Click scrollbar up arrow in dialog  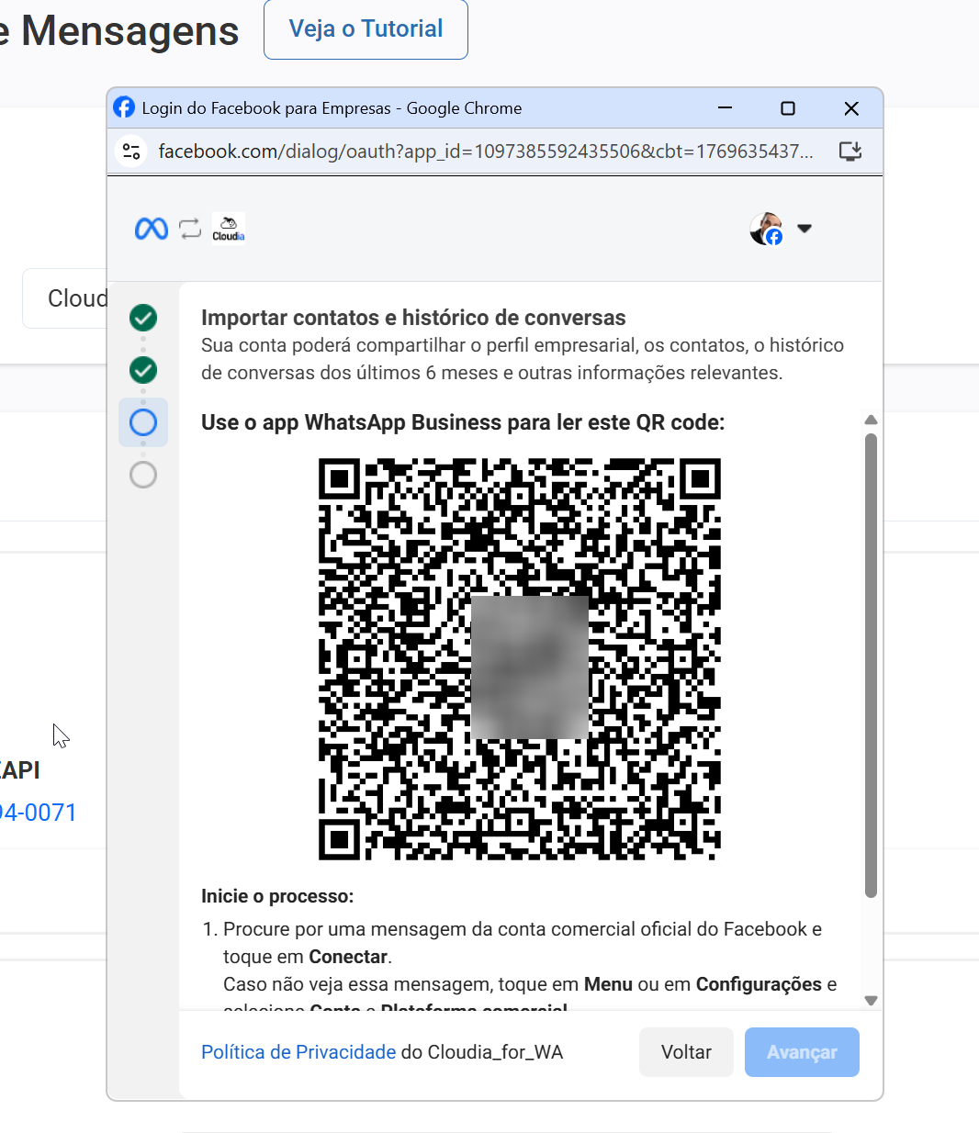coord(872,420)
